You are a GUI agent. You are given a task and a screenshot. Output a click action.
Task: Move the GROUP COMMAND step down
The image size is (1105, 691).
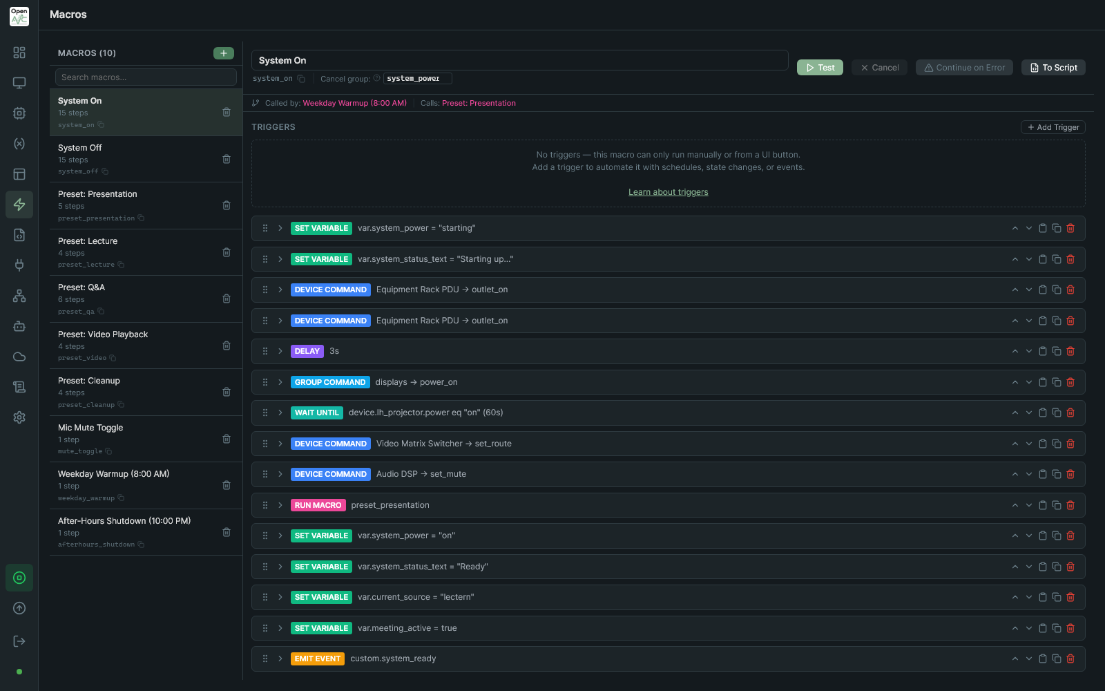(x=1029, y=382)
